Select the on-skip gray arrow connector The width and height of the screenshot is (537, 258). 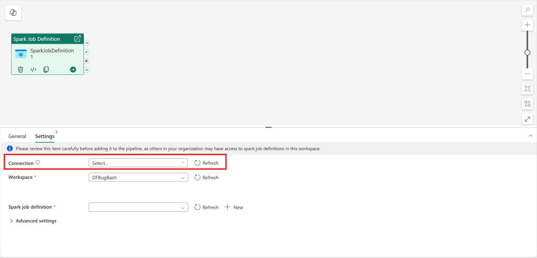pyautogui.click(x=87, y=43)
